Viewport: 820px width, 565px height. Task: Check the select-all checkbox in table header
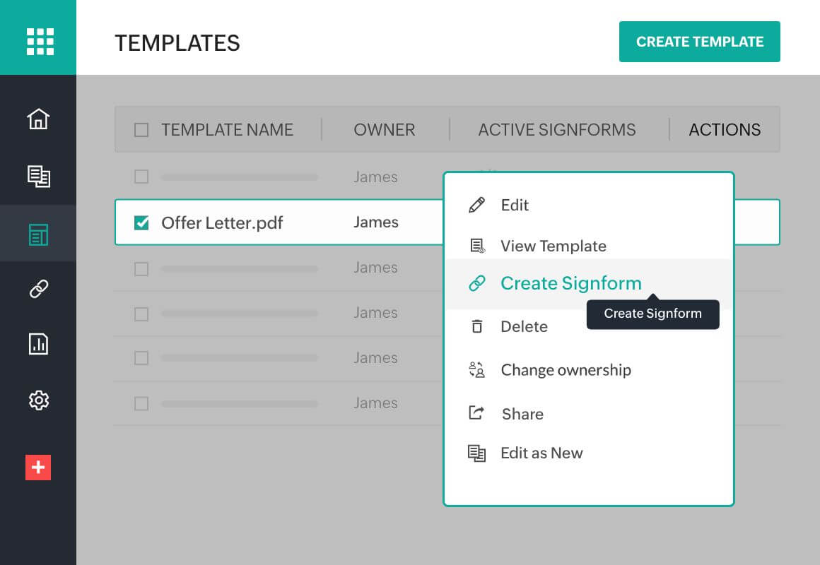[x=141, y=129]
